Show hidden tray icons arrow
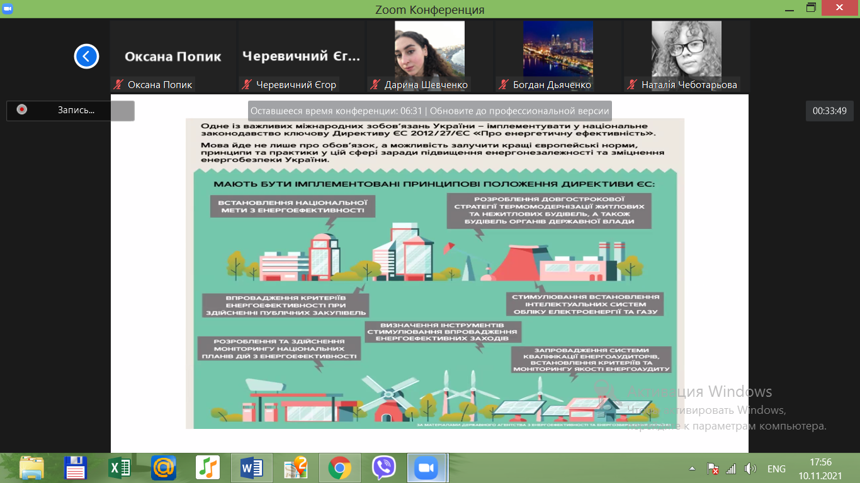Image resolution: width=860 pixels, height=483 pixels. (x=693, y=469)
